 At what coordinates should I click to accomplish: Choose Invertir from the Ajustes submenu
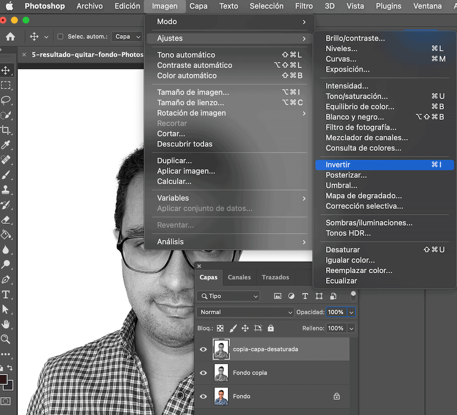tap(385, 165)
